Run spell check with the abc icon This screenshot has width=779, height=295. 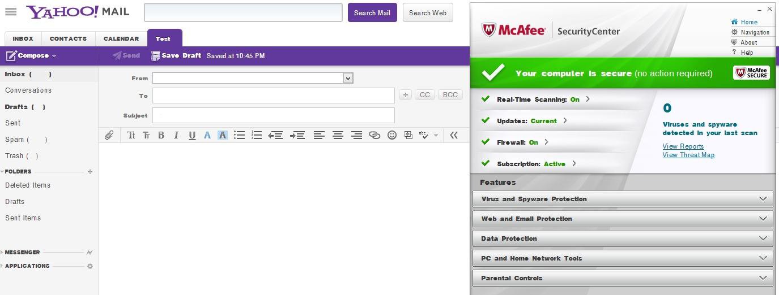point(424,135)
